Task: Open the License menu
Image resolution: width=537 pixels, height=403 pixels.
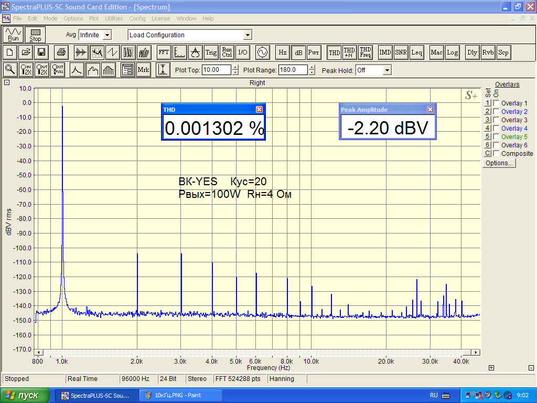Action: click(x=160, y=18)
